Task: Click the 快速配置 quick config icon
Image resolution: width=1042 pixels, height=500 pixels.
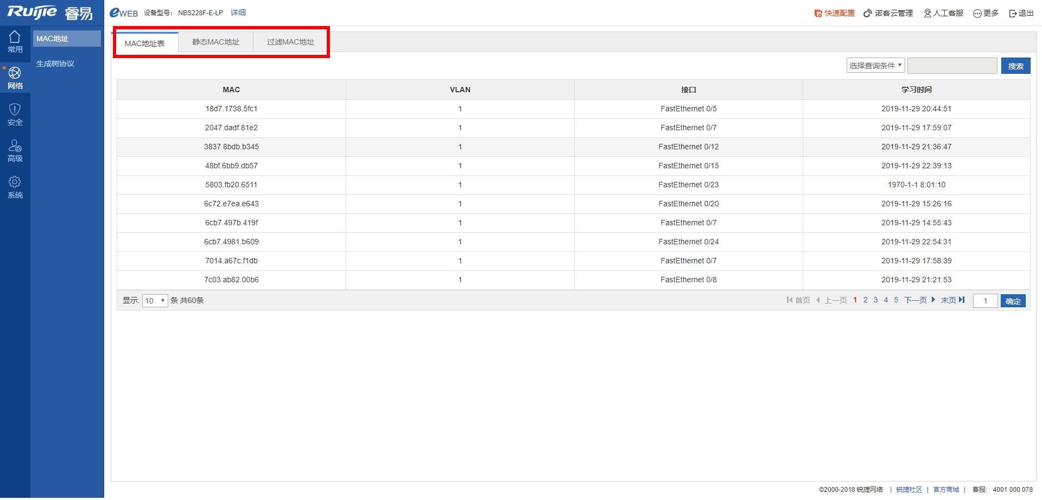Action: [818, 13]
